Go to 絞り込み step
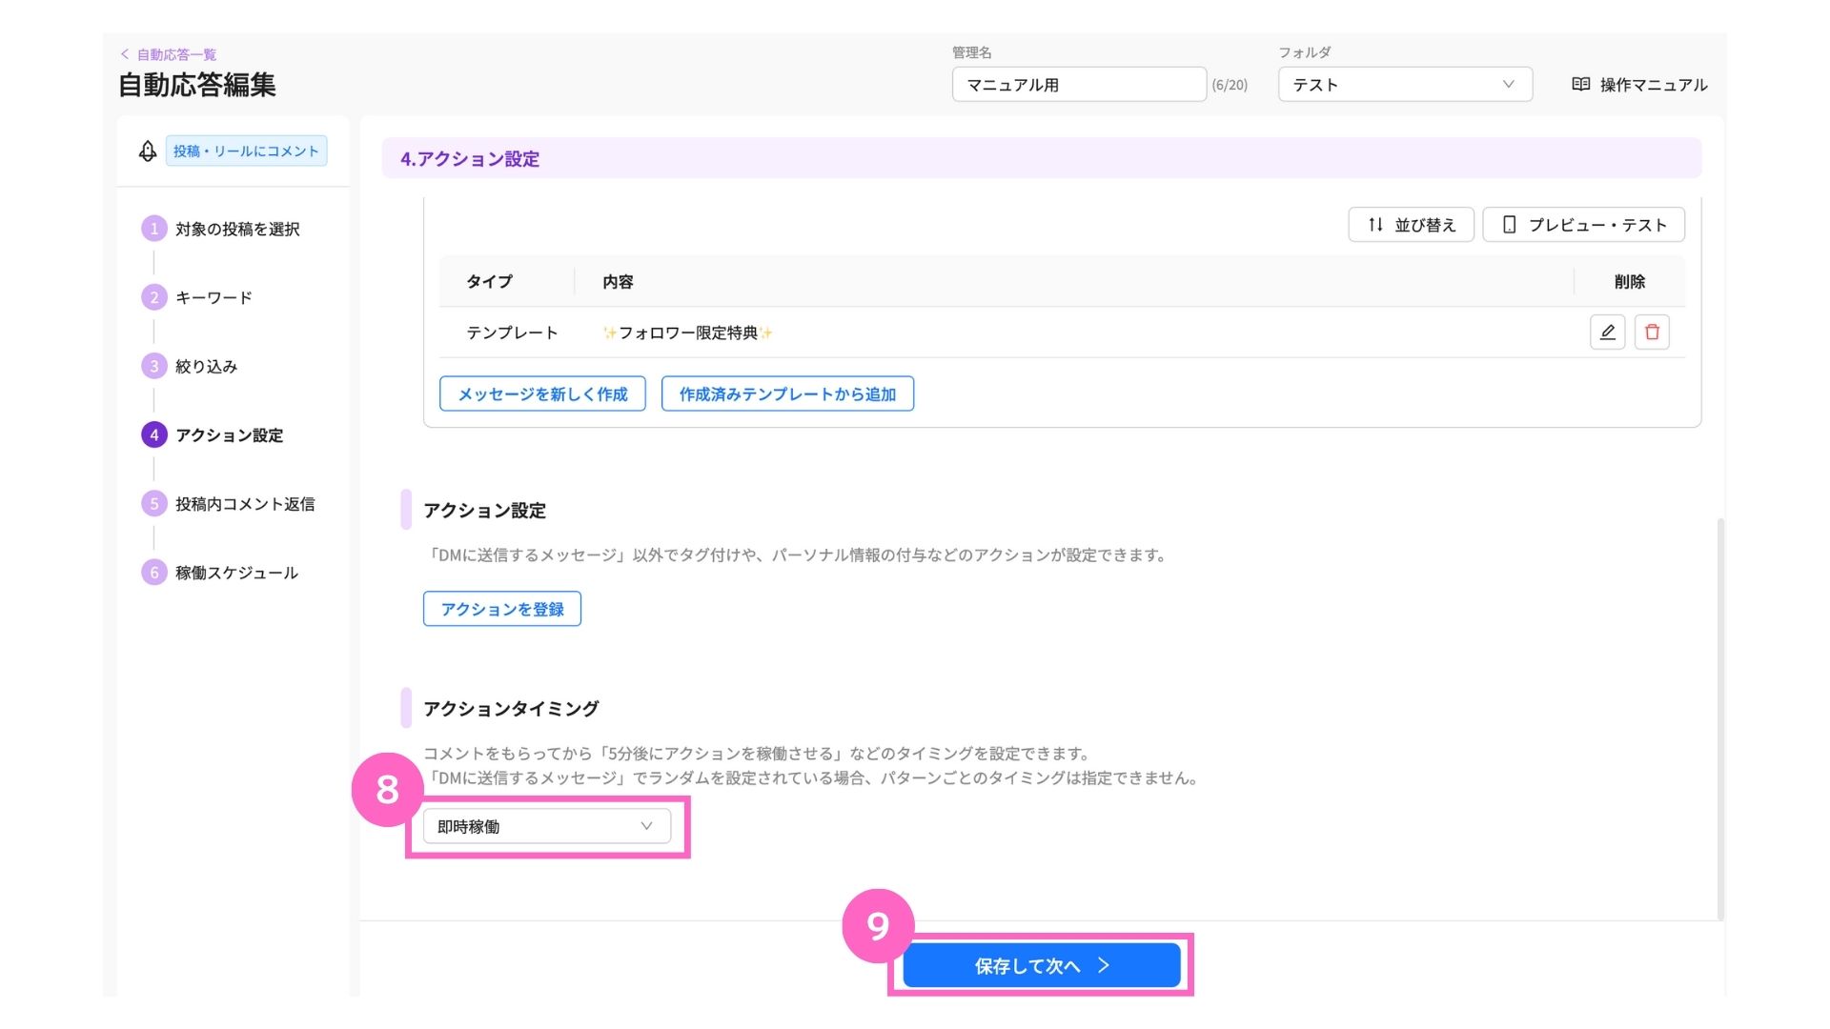Viewport: 1830px width, 1029px height. (207, 366)
